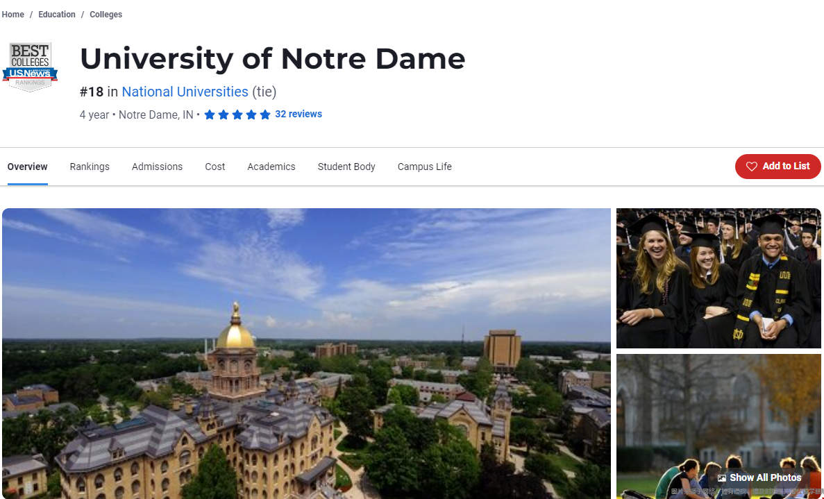824x499 pixels.
Task: Open the aerial campus golden dome photo
Action: [306, 353]
